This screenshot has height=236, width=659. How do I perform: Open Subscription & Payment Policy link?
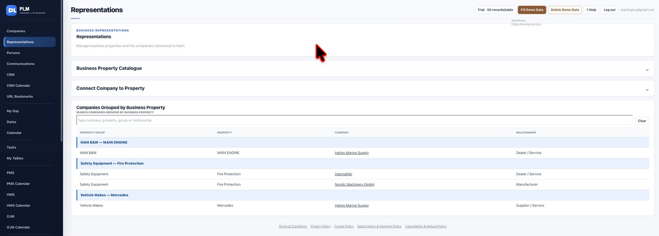(x=379, y=226)
